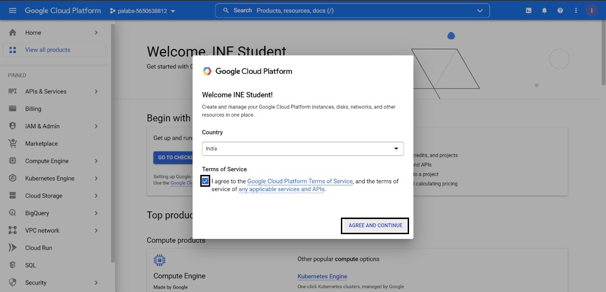Open the notifications bell

click(x=544, y=10)
